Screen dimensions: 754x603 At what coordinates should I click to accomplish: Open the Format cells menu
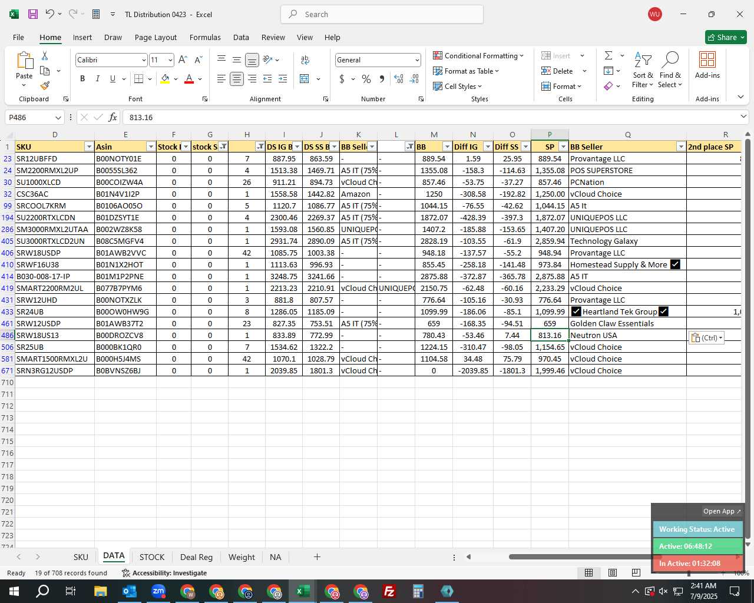[561, 86]
